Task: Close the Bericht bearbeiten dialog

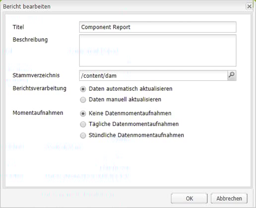Action: (249, 6)
